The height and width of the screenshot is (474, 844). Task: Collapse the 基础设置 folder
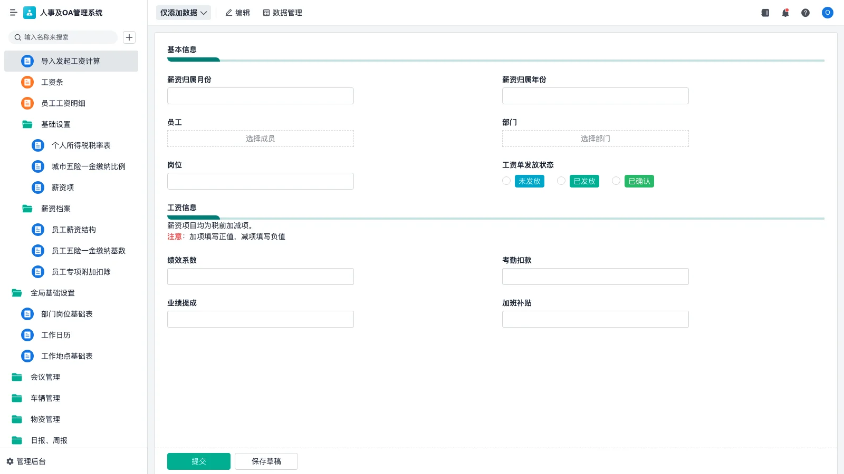point(27,124)
